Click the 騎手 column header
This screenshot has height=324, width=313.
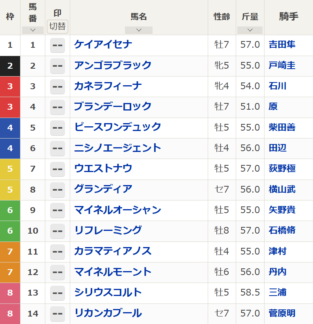click(289, 17)
